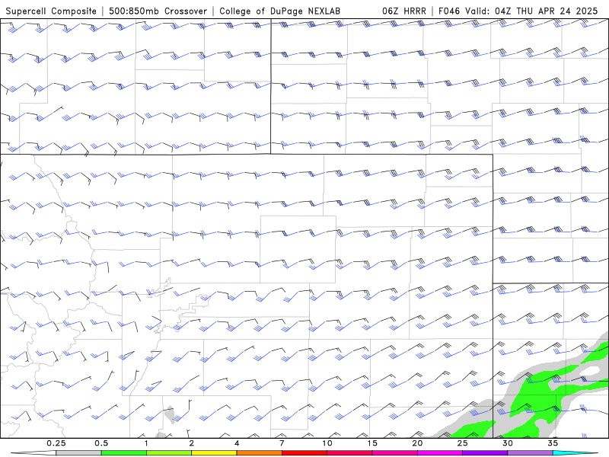Click the lavender 30–35 color bar segment
Screen dimensions: 609x457
pos(530,453)
